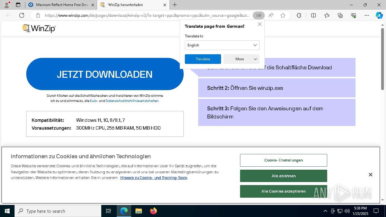Click the Translate button
The image size is (386, 217).
tap(203, 59)
